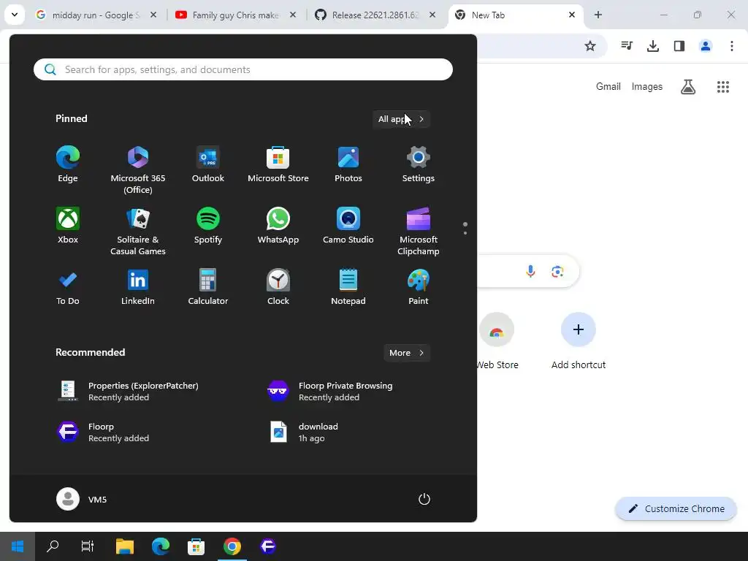Go to next pinned apps page dot

465,233
